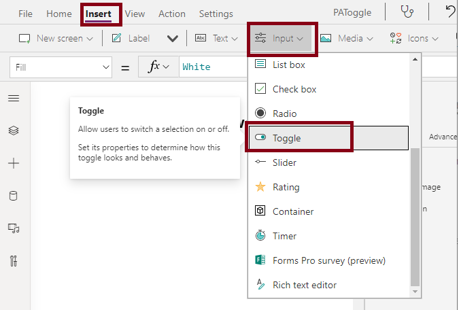Screen dimensions: 459x310
Task: Insert a Check box control
Action: [x=294, y=89]
